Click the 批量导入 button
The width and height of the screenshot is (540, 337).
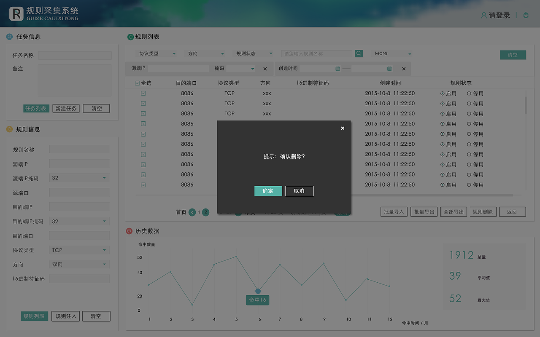(394, 212)
